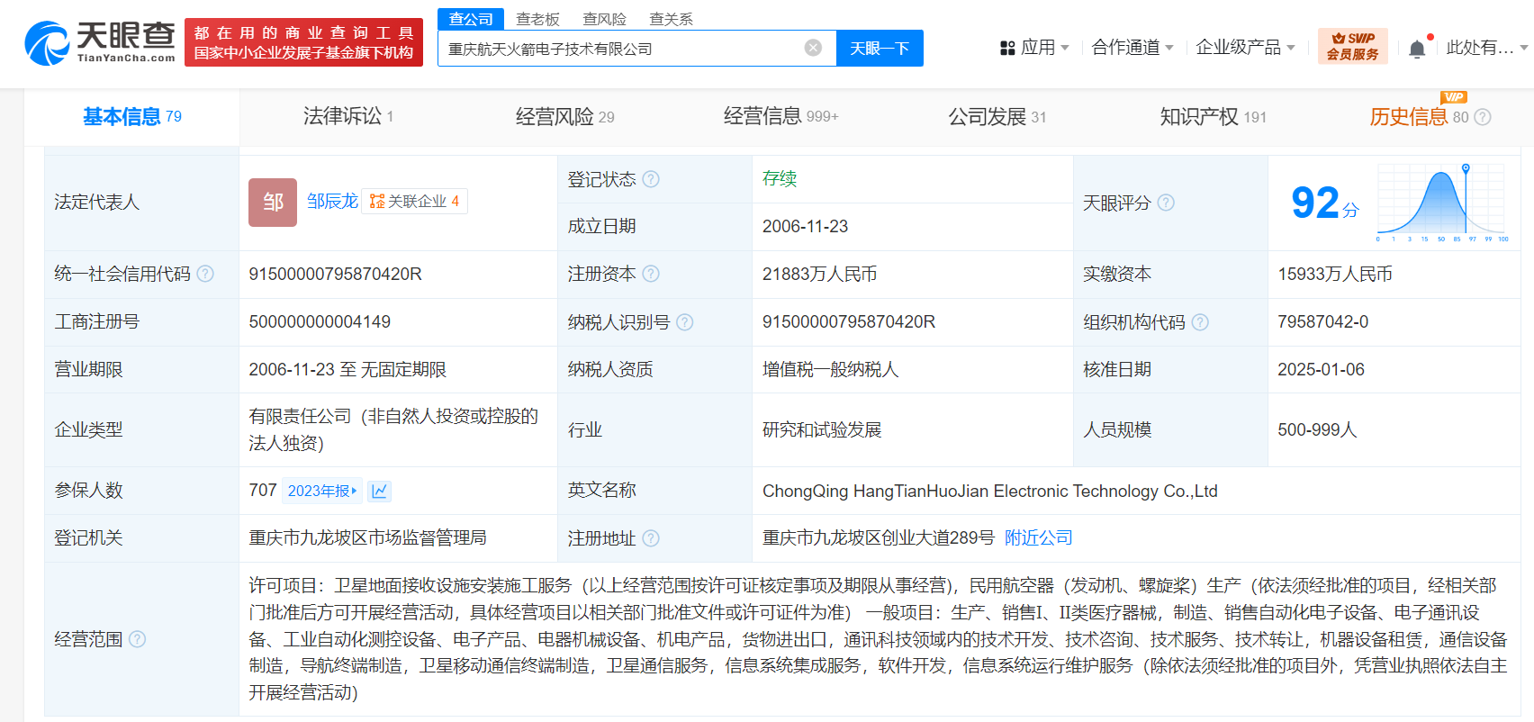Switch to the 法律诉讼 tab

[347, 116]
